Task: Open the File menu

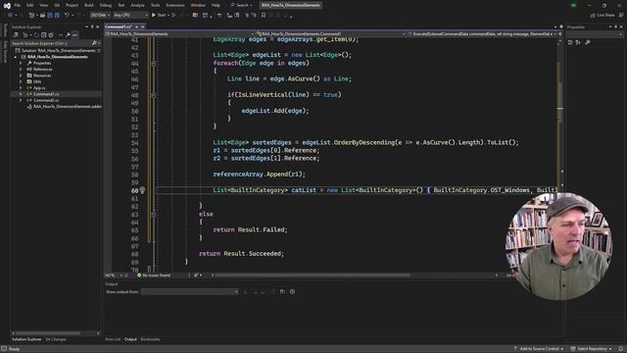Action: tap(18, 5)
